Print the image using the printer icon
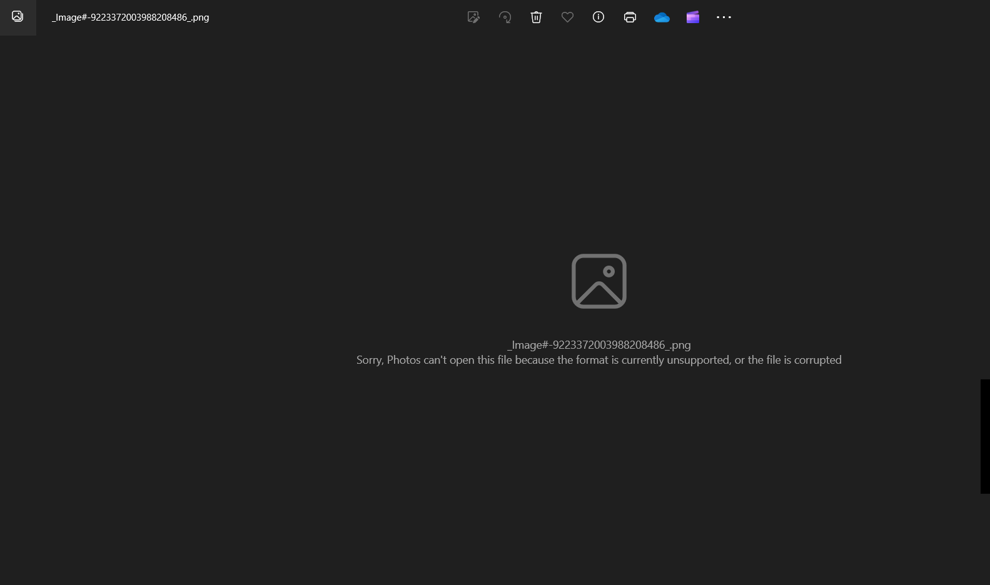The image size is (990, 585). (630, 17)
